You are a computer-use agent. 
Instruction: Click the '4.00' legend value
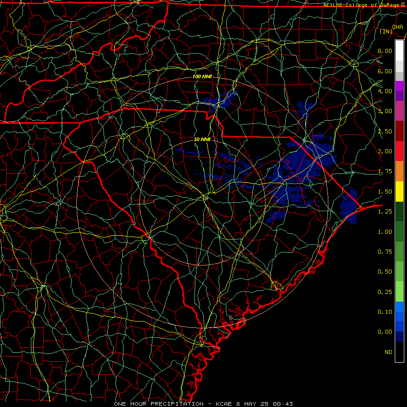[x=385, y=91]
